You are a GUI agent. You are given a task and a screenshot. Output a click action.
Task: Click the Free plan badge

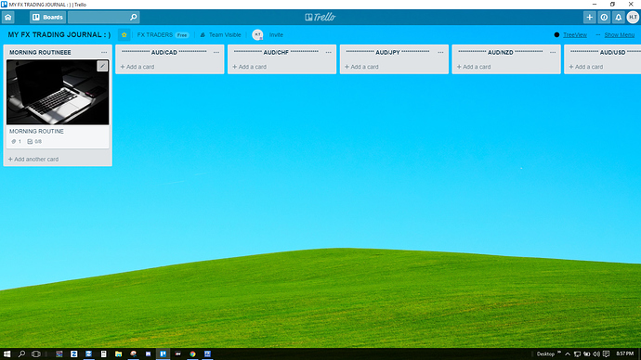[182, 35]
